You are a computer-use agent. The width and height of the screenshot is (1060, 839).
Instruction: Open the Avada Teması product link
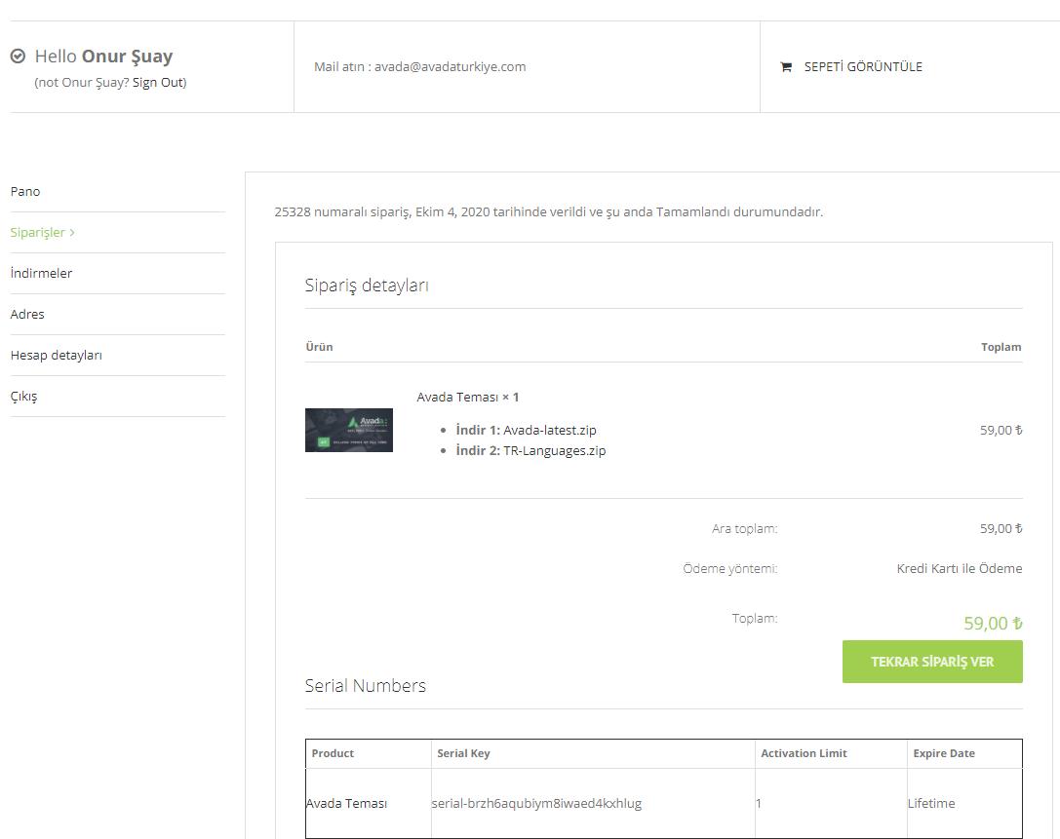[457, 398]
